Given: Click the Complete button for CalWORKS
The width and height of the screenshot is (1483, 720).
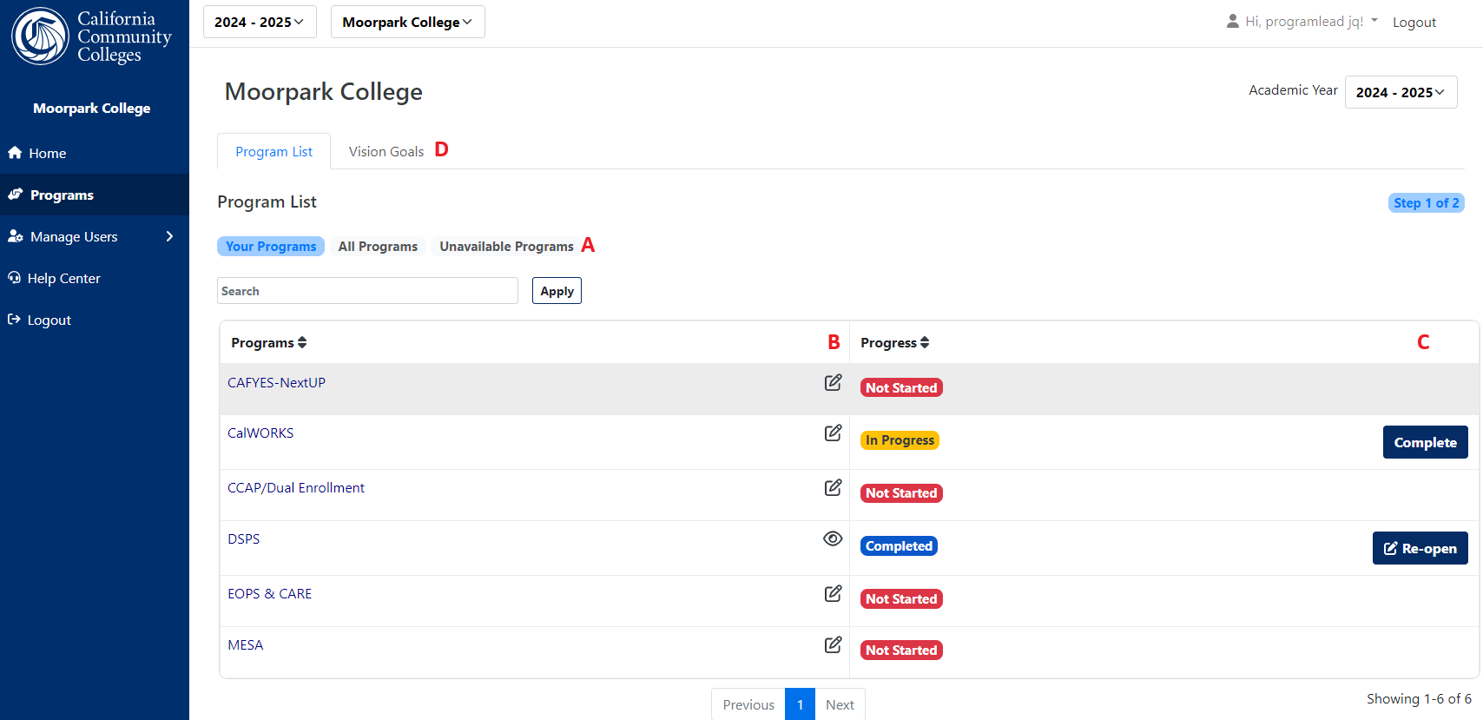Looking at the screenshot, I should [x=1426, y=442].
